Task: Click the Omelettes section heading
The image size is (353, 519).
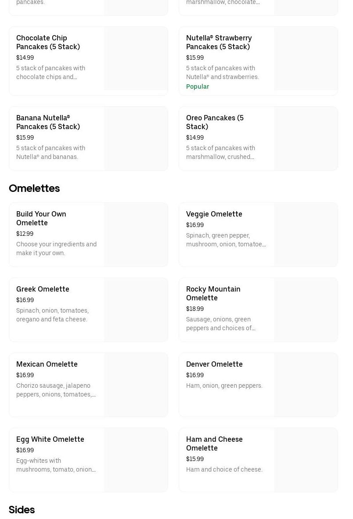Action: (34, 188)
